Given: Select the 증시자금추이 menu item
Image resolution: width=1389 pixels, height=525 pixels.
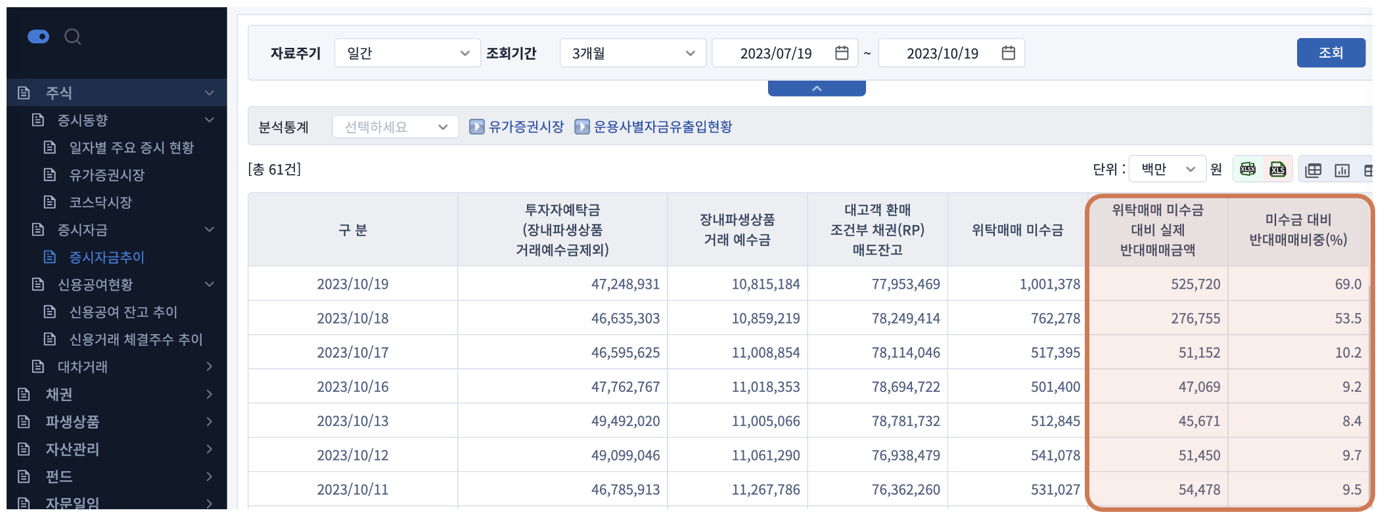Looking at the screenshot, I should [x=106, y=257].
